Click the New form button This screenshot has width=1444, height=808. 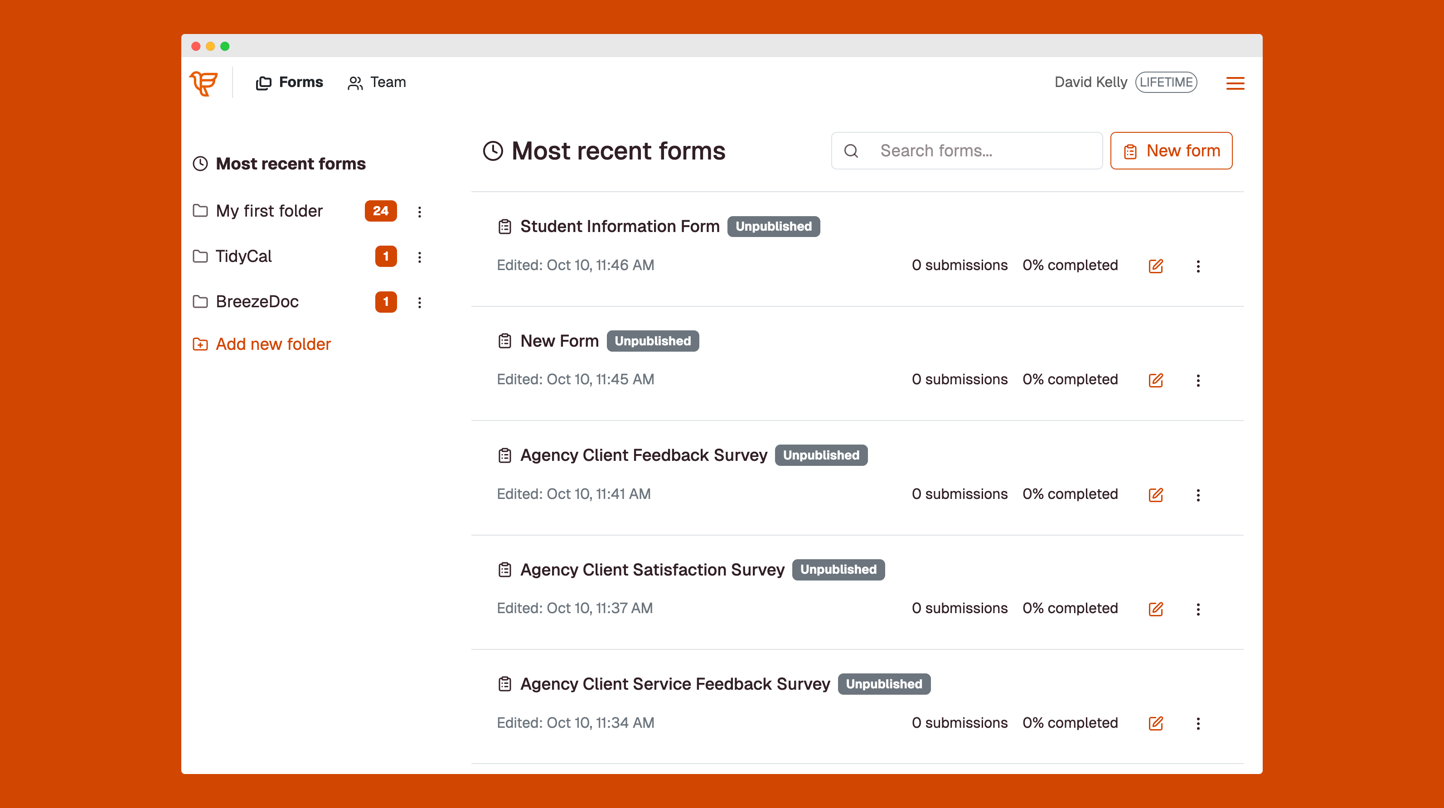point(1171,151)
